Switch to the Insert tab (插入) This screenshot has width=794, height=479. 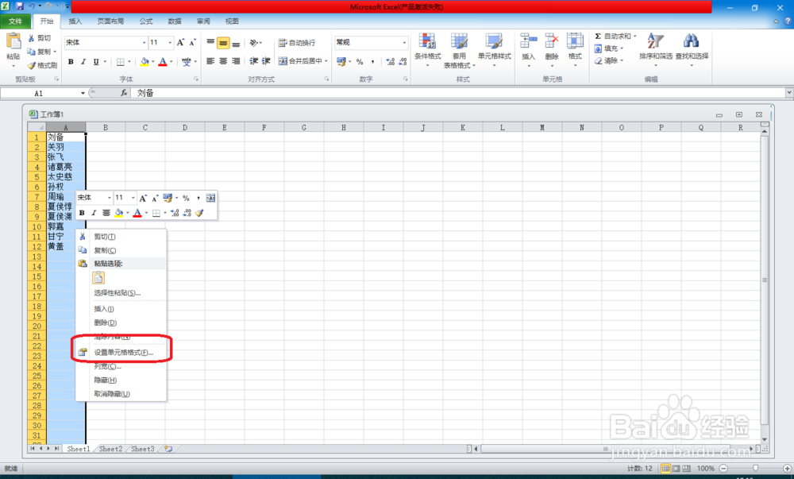(75, 21)
